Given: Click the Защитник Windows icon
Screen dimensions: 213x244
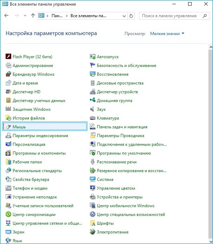Looking at the screenshot, I should [9, 109].
